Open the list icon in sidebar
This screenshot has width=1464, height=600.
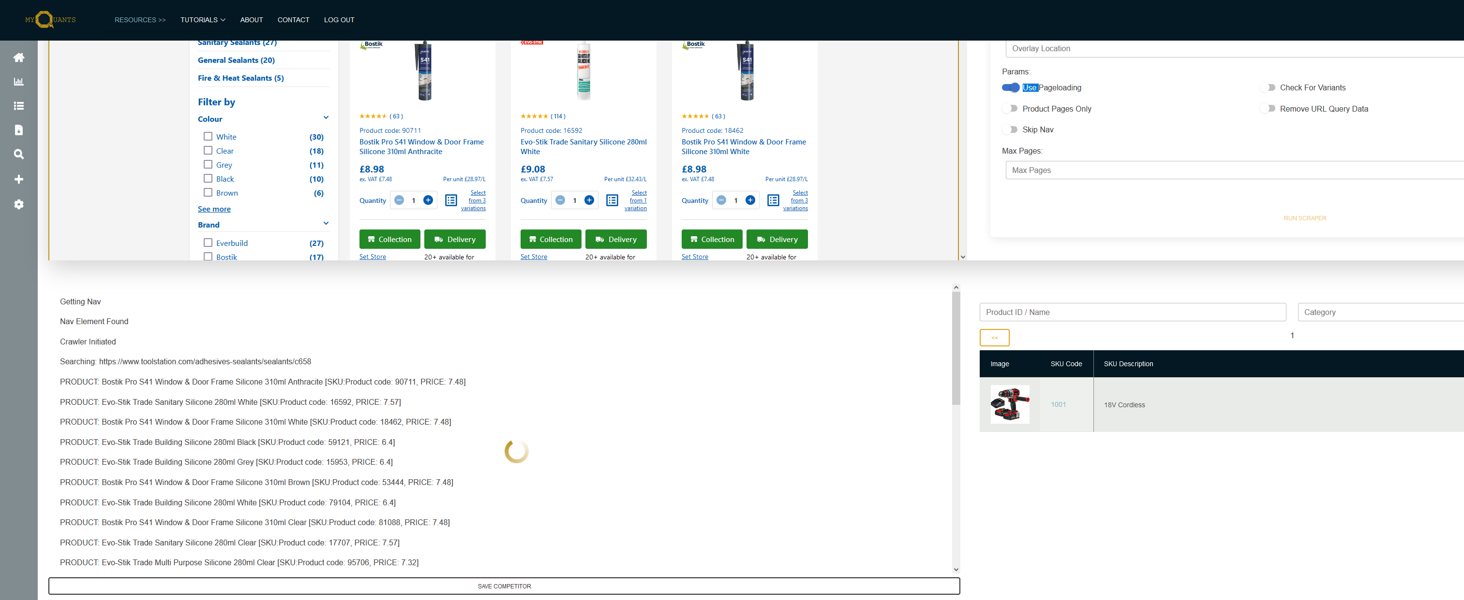click(19, 106)
